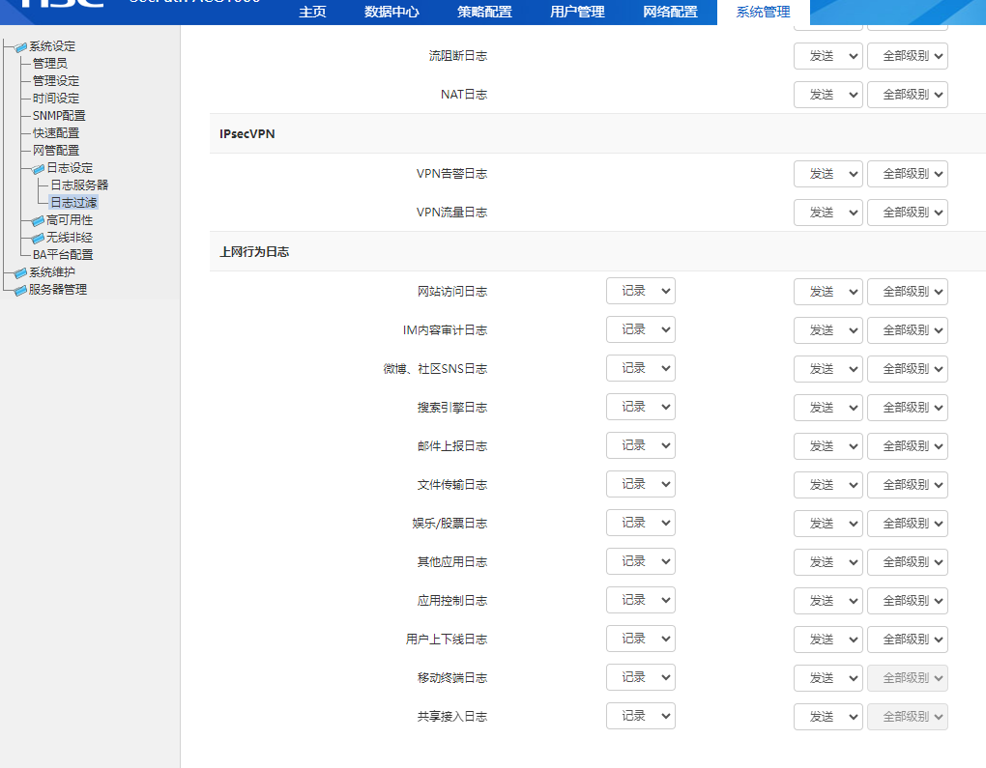Open 邮件上报日志 记录 dropdown

pos(641,445)
